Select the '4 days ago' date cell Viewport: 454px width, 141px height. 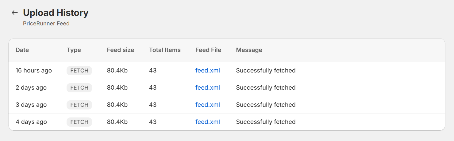point(31,122)
